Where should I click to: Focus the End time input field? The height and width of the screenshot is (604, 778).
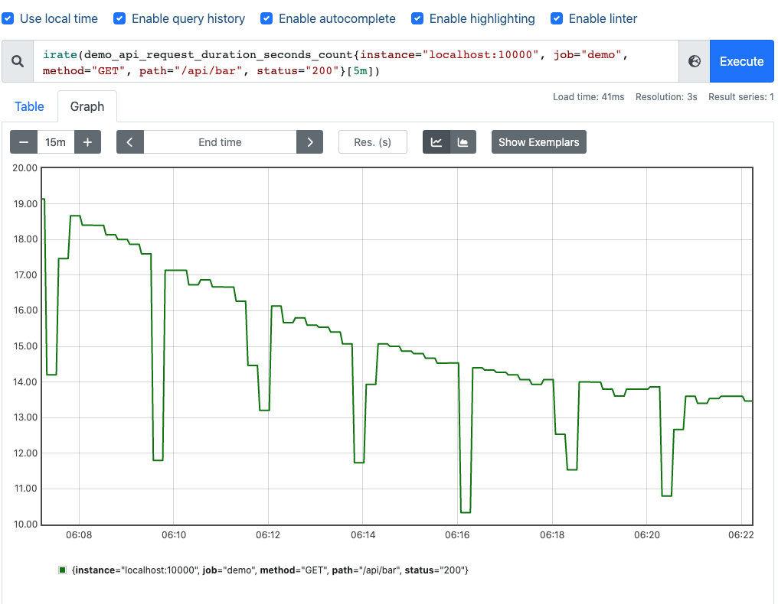220,142
